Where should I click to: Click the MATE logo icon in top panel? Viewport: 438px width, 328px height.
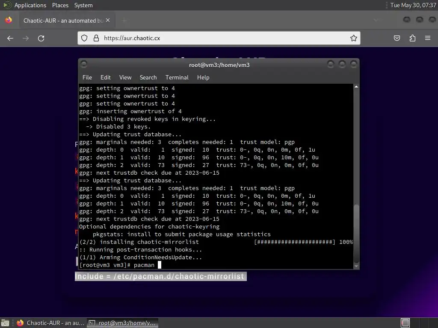click(7, 5)
